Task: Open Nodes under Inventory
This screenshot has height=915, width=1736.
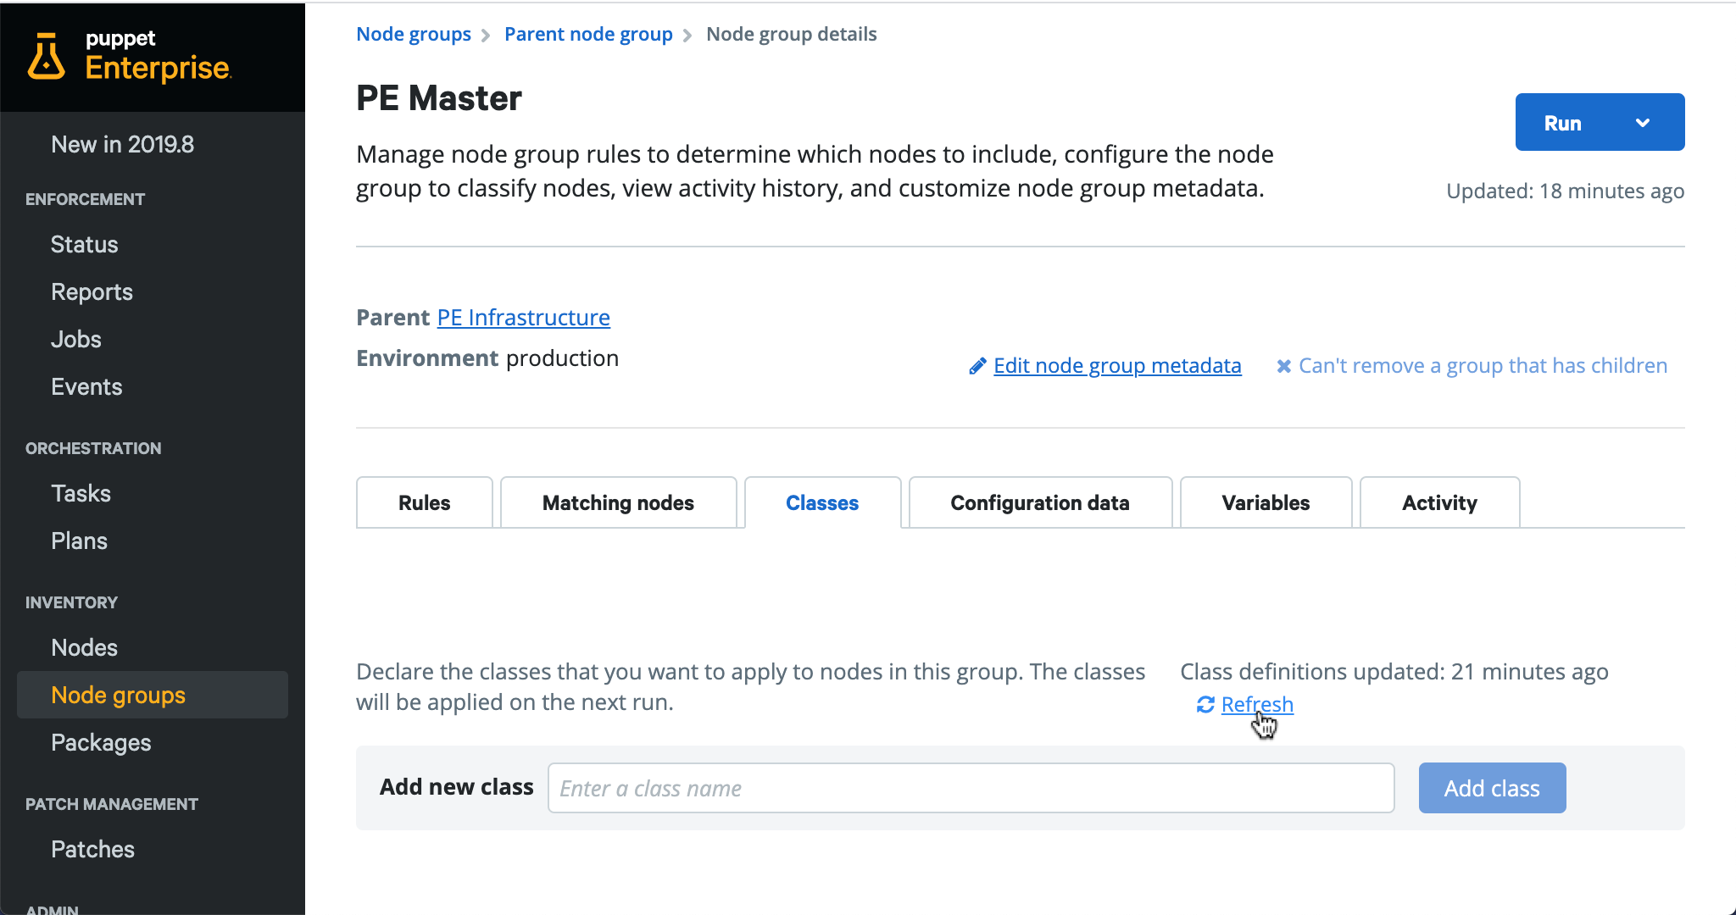Action: 84,647
